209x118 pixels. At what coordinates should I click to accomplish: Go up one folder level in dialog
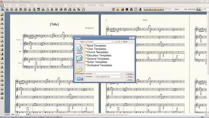click(119, 42)
